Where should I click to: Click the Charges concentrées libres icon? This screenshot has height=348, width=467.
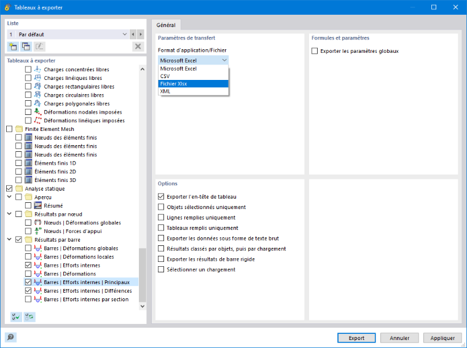click(37, 69)
